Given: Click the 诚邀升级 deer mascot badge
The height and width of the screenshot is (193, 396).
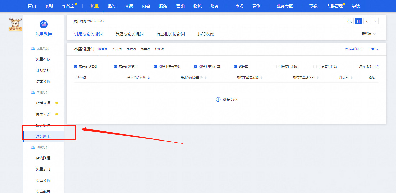Looking at the screenshot, I should (15, 24).
